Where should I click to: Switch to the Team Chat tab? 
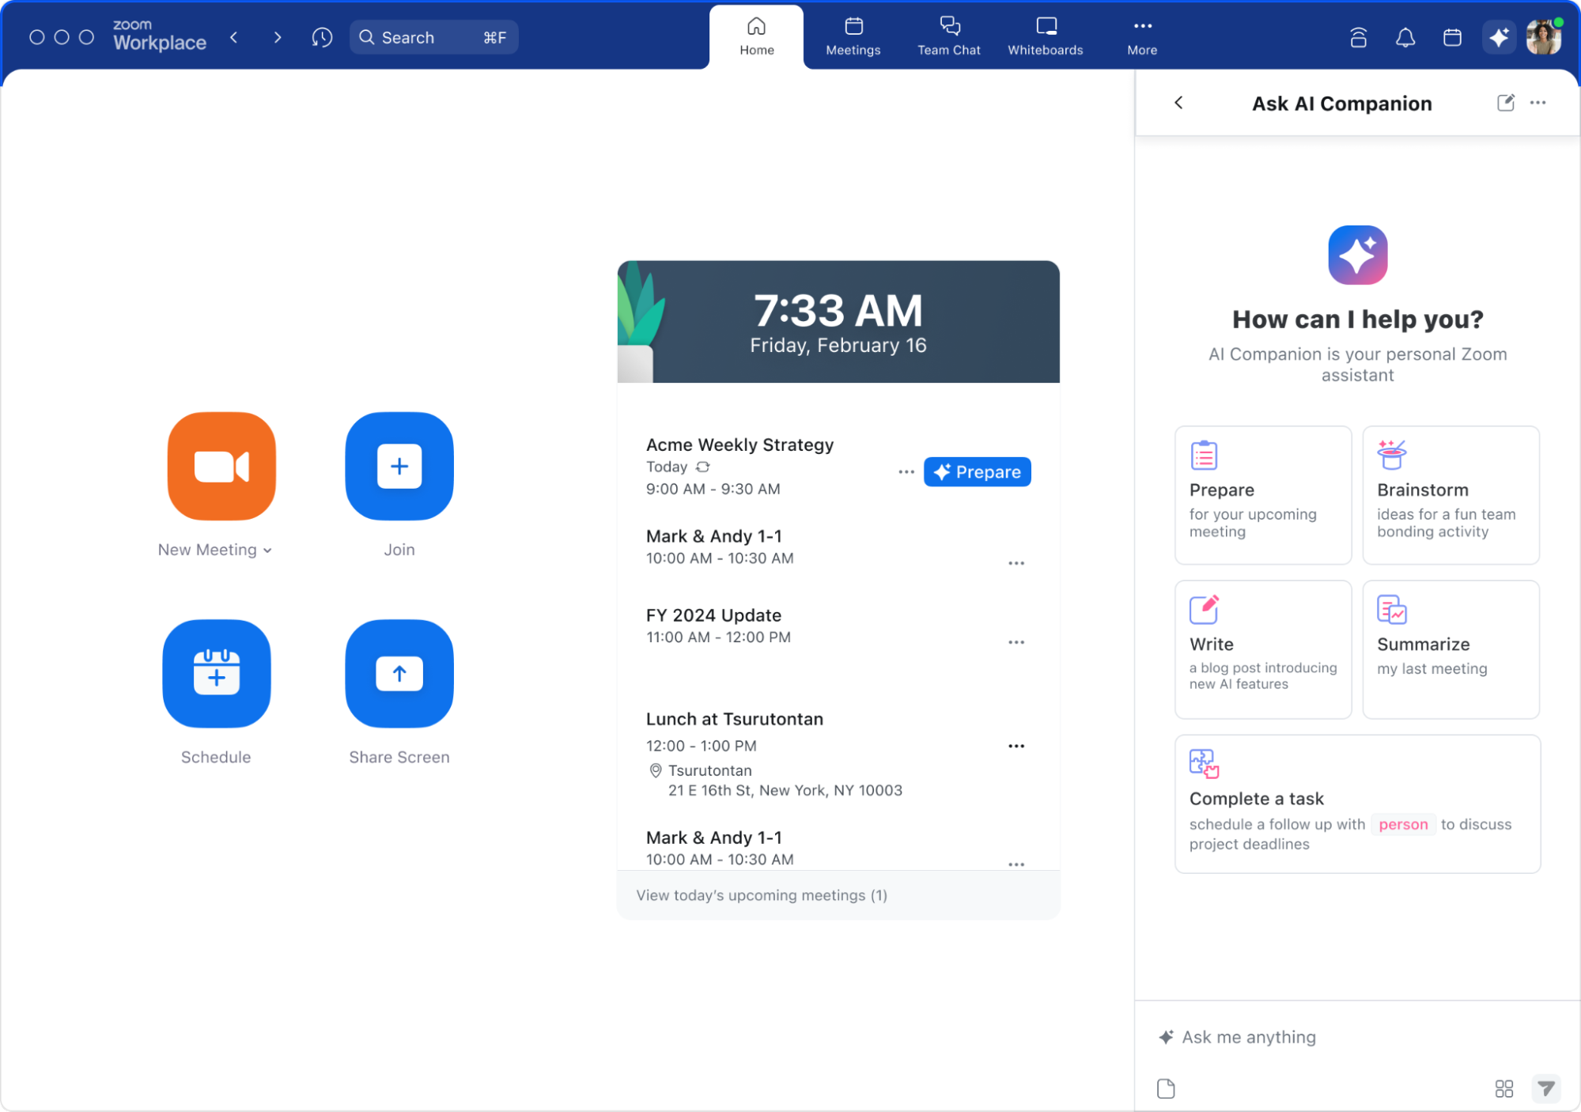[948, 36]
